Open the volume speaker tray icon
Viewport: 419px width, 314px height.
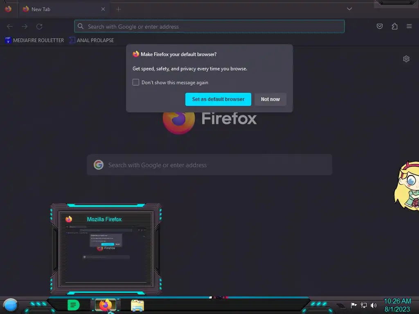click(374, 305)
